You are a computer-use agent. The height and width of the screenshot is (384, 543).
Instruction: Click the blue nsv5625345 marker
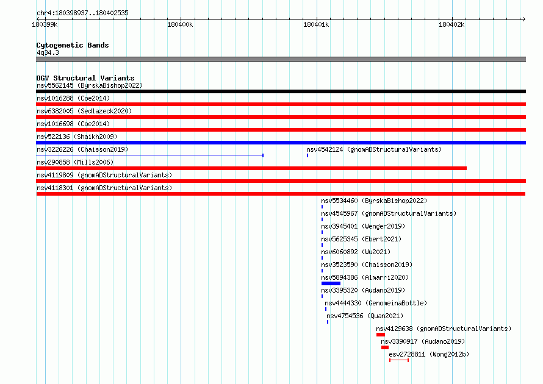click(x=322, y=245)
